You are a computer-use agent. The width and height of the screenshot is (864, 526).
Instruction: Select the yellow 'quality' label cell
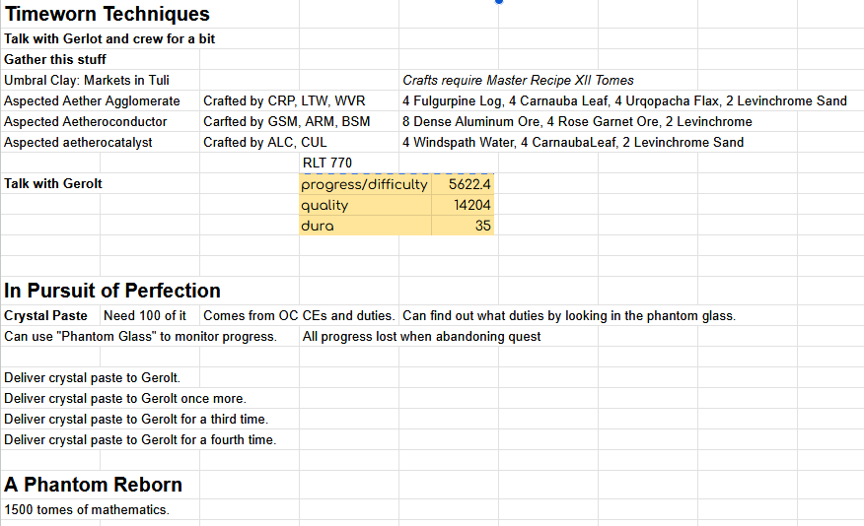click(365, 205)
